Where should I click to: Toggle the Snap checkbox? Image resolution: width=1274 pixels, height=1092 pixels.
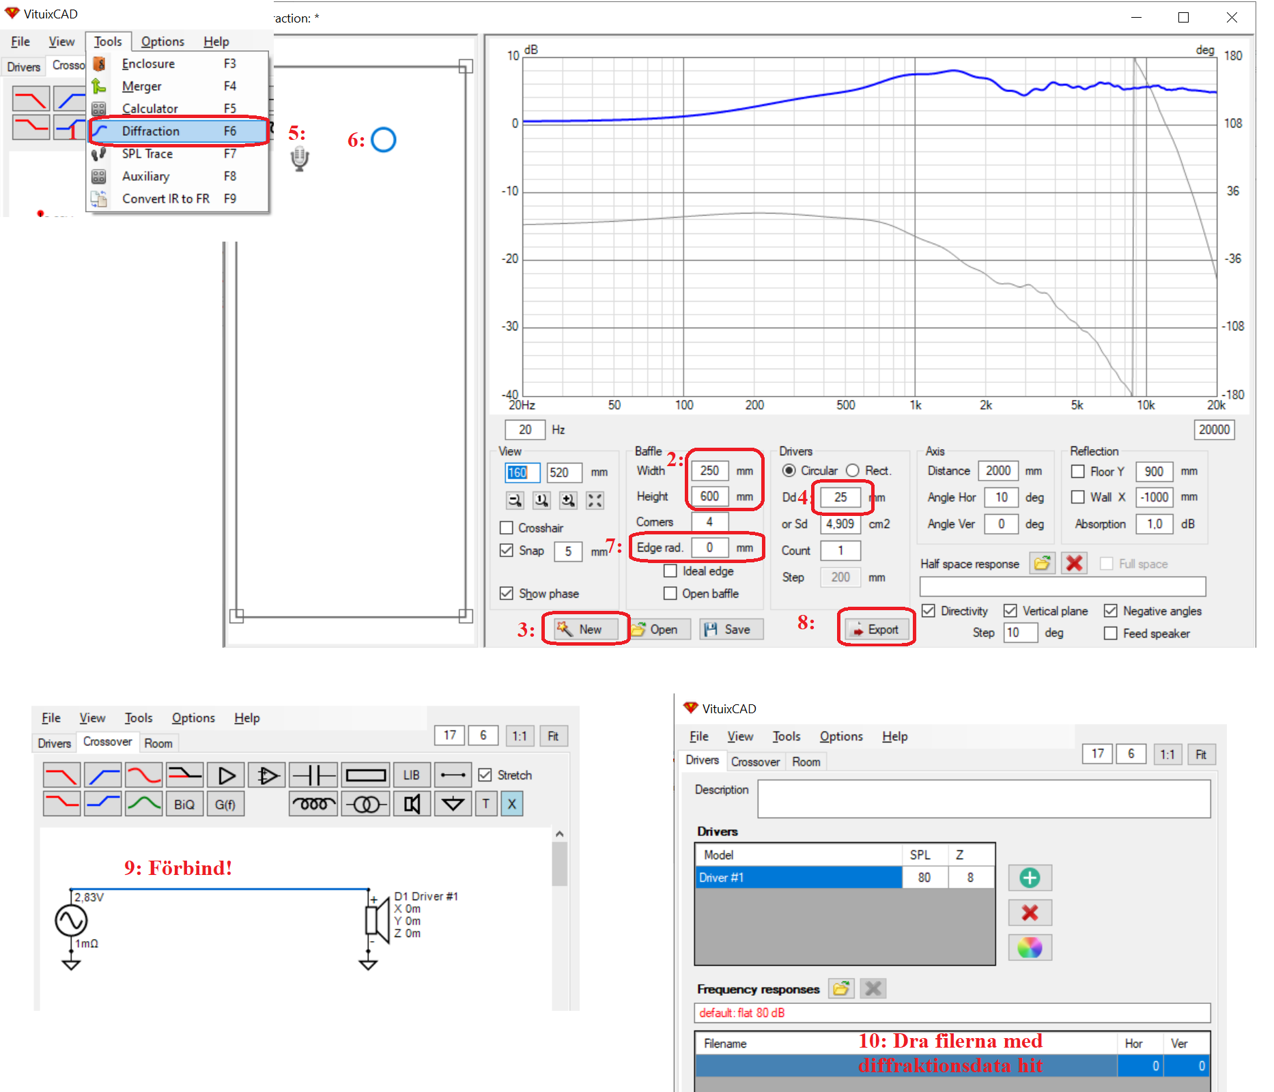[507, 550]
